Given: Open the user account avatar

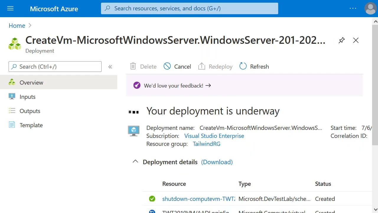Looking at the screenshot, I should (370, 8).
